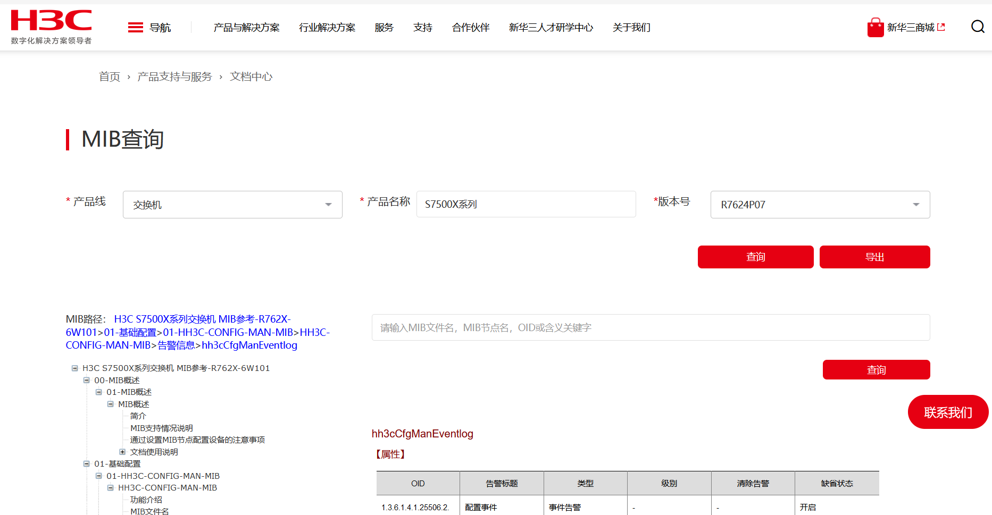The width and height of the screenshot is (992, 515).
Task: Focus the MIB keyword search input
Action: coord(651,327)
